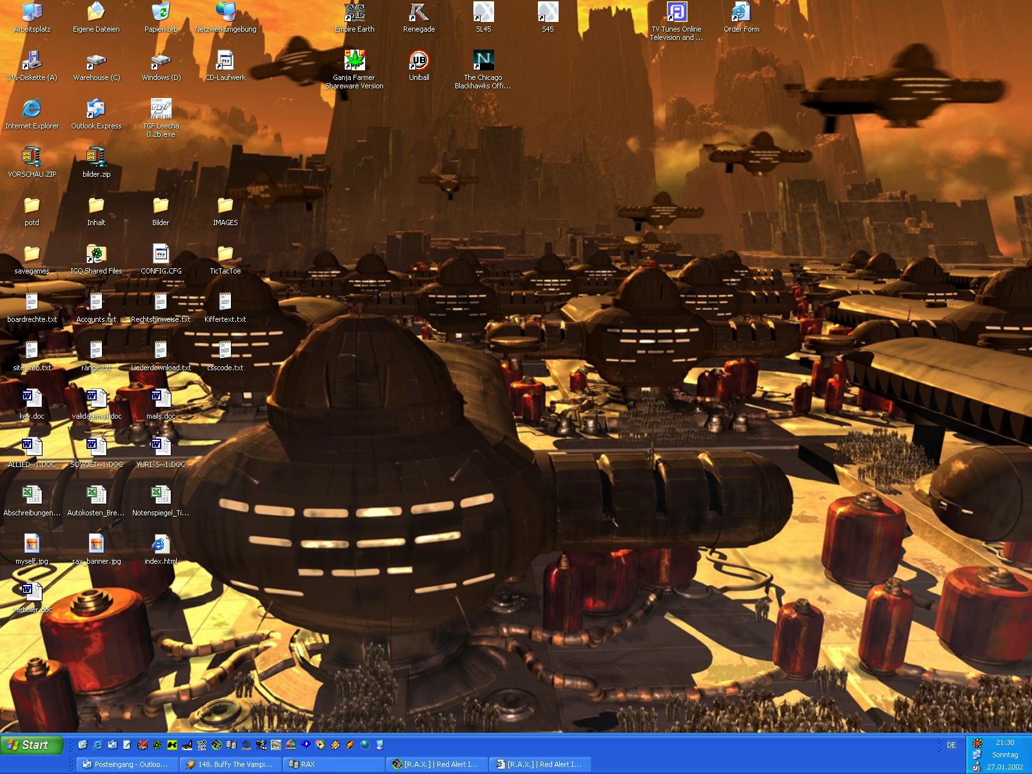Screen dimensions: 1032x774
Task: Select Accounts.txt file
Action: click(96, 308)
